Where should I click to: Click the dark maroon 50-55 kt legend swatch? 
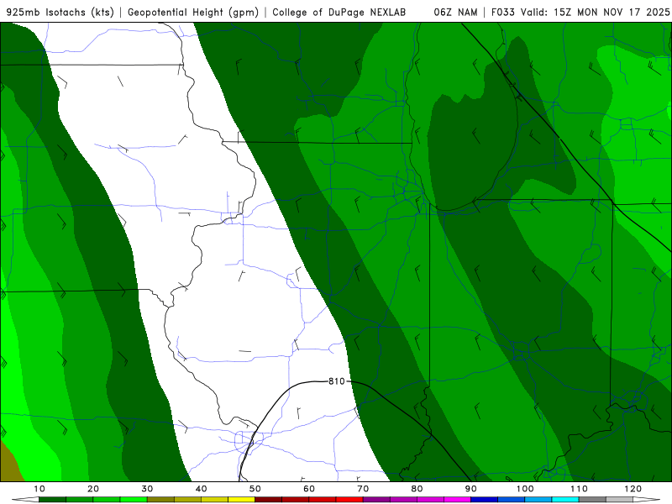click(x=268, y=500)
